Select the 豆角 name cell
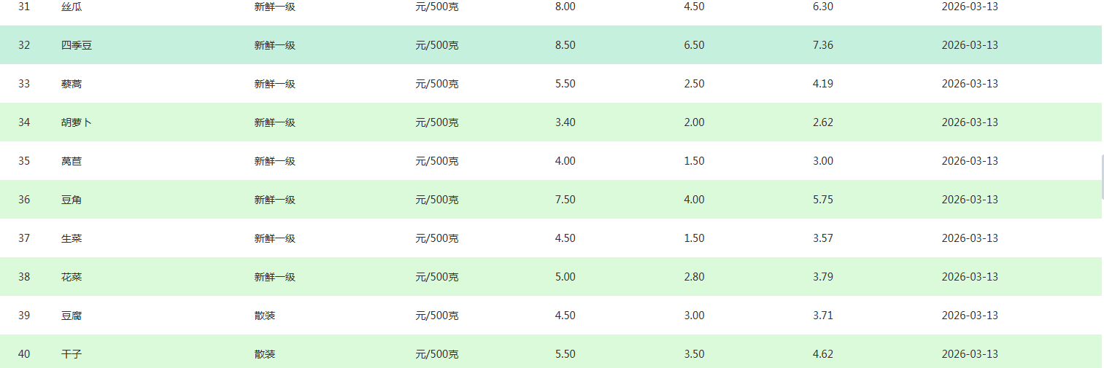 [x=72, y=200]
